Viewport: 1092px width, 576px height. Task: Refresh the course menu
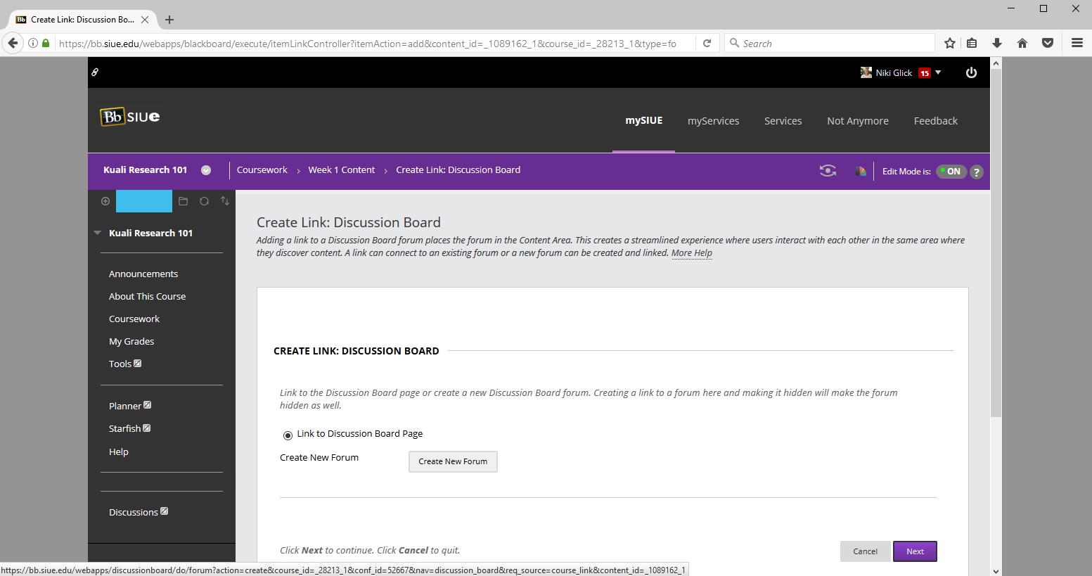[x=204, y=201]
